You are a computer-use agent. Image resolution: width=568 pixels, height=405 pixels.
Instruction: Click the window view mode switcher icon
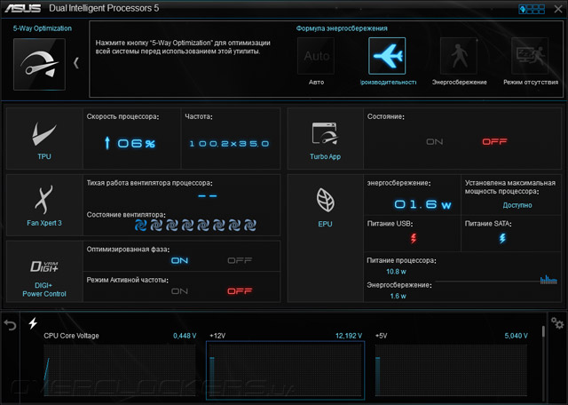tap(532, 9)
